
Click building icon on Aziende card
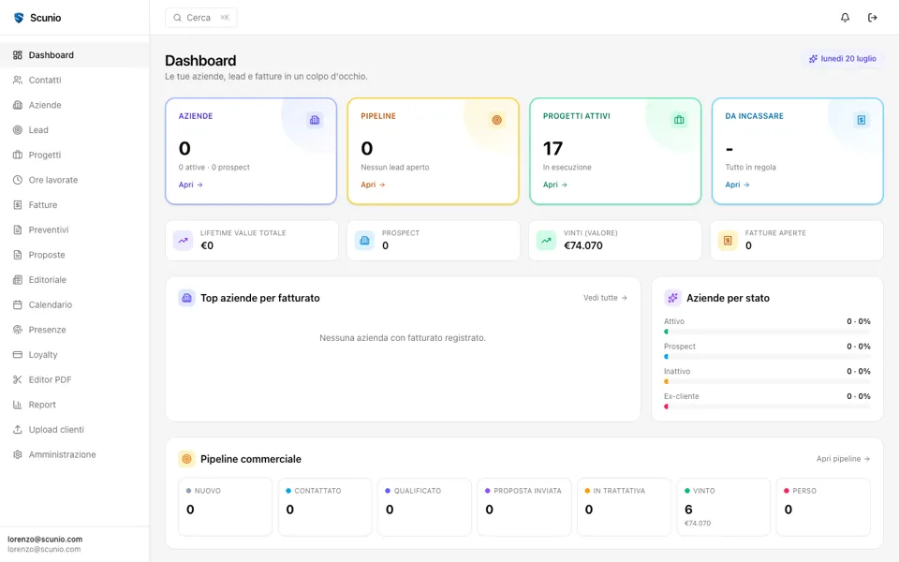[x=315, y=120]
